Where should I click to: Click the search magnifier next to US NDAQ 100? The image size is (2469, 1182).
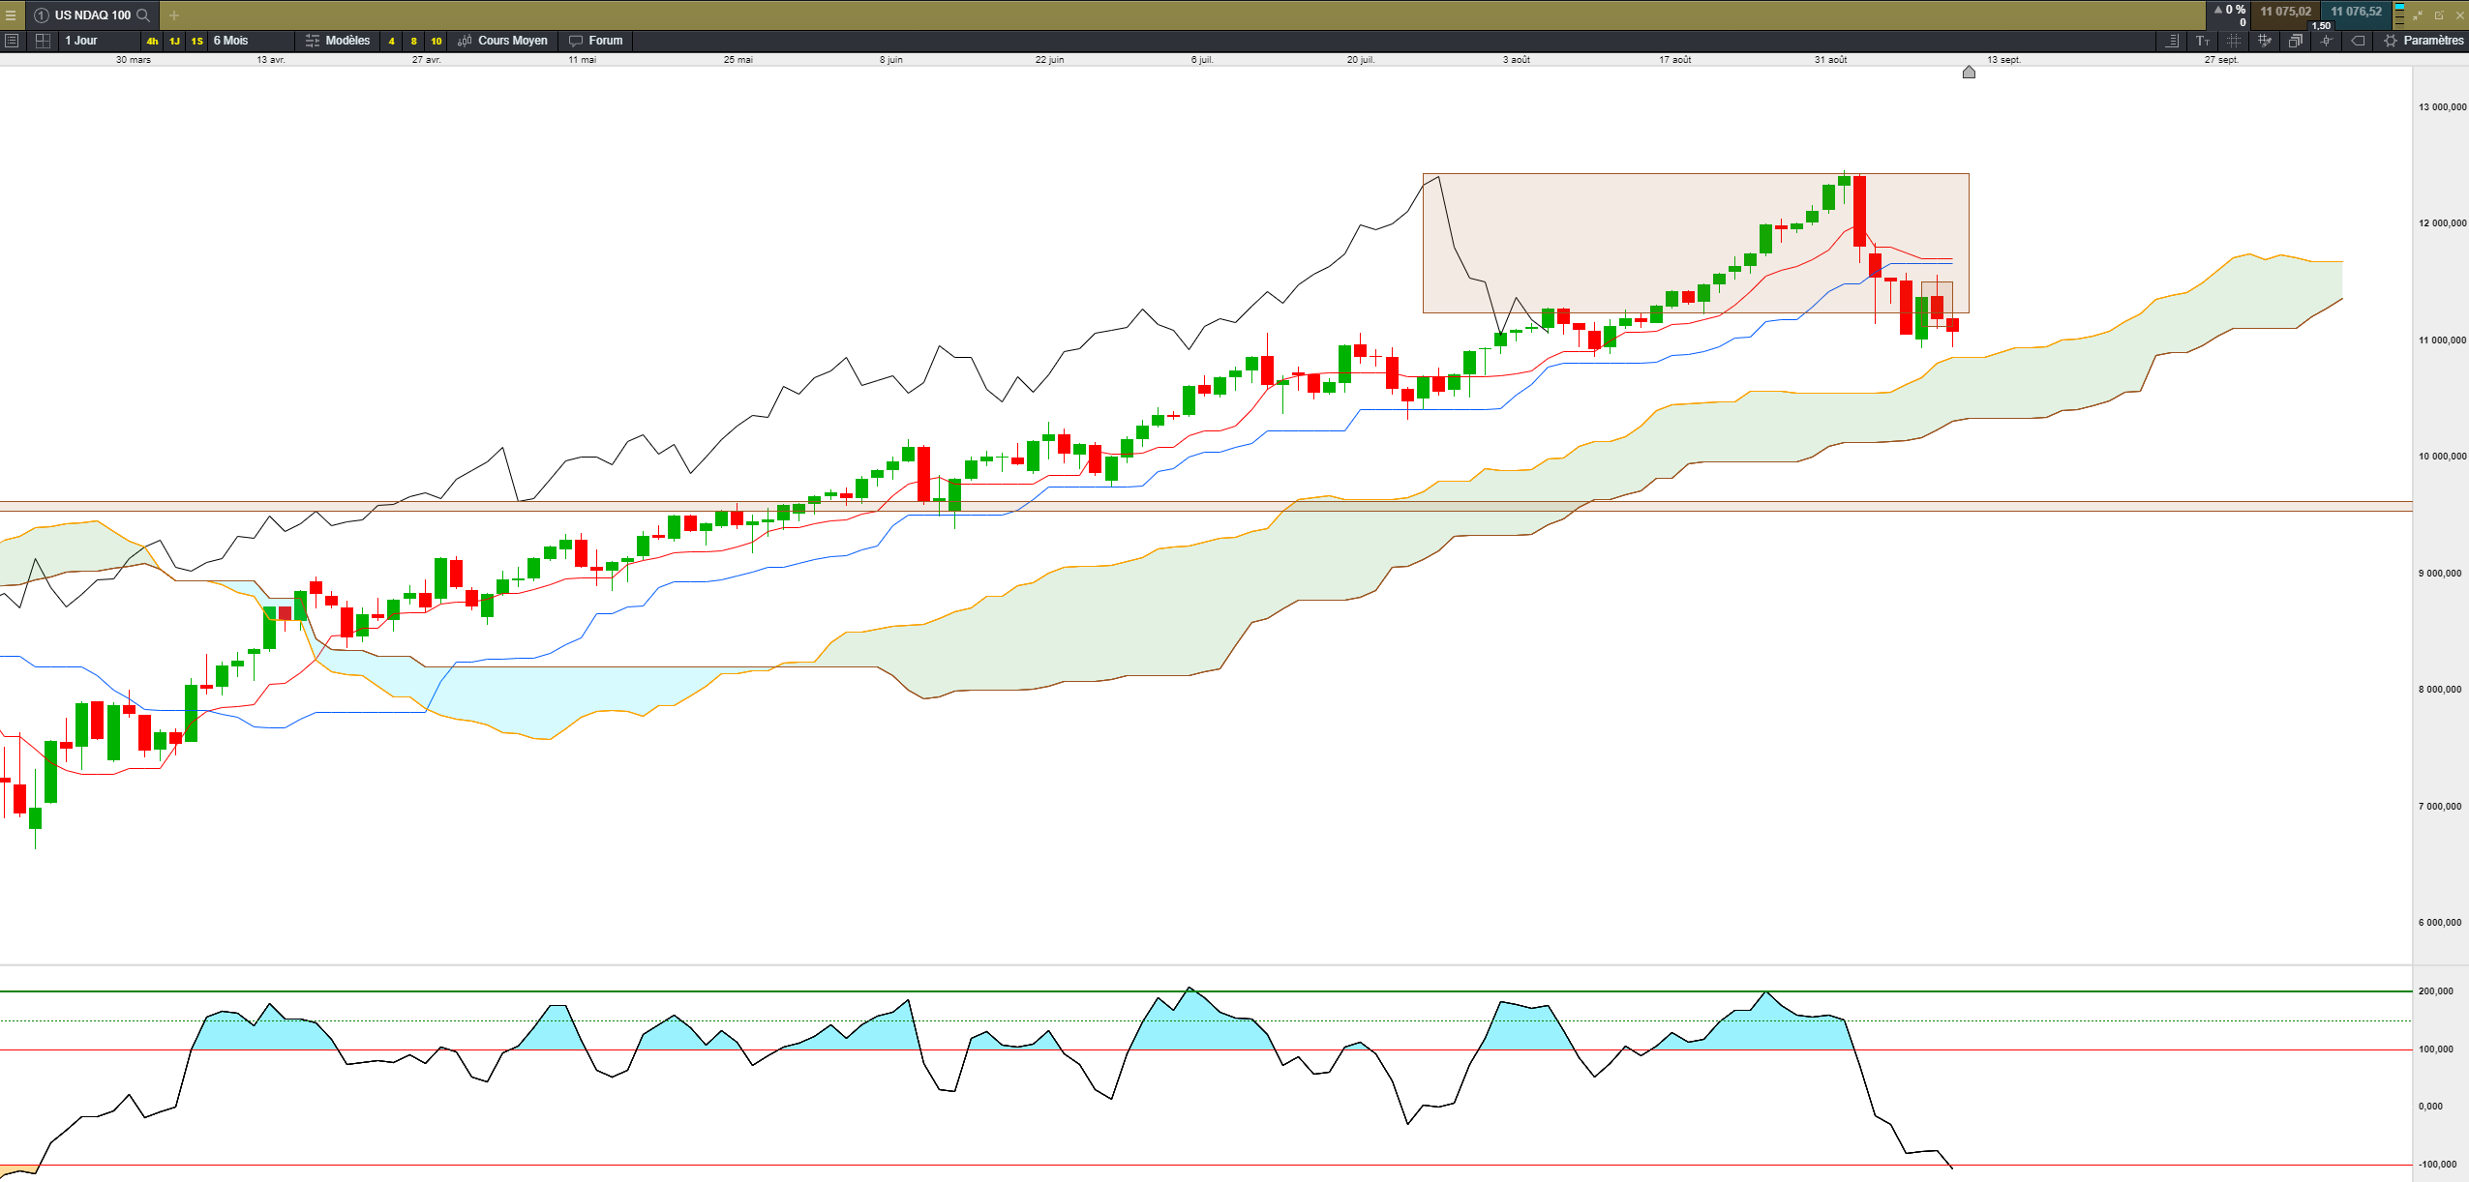point(143,15)
